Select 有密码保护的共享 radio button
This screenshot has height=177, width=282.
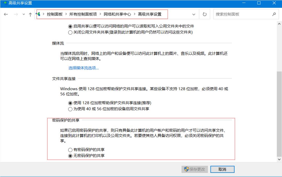point(70,150)
